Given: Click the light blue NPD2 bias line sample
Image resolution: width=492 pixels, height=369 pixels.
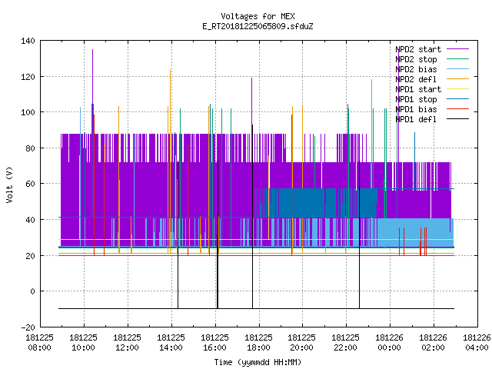Looking at the screenshot, I should tap(457, 69).
